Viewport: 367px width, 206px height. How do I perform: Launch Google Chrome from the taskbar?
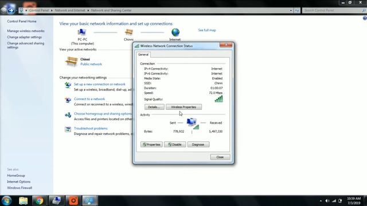pos(40,201)
